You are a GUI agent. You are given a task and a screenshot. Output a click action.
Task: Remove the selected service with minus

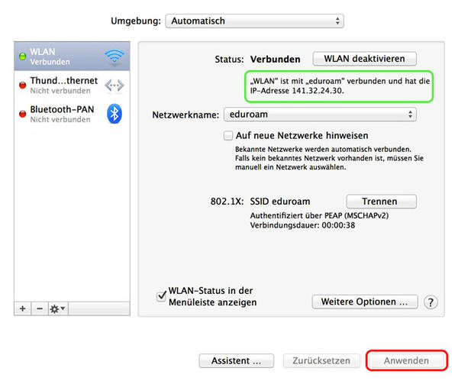(40, 308)
